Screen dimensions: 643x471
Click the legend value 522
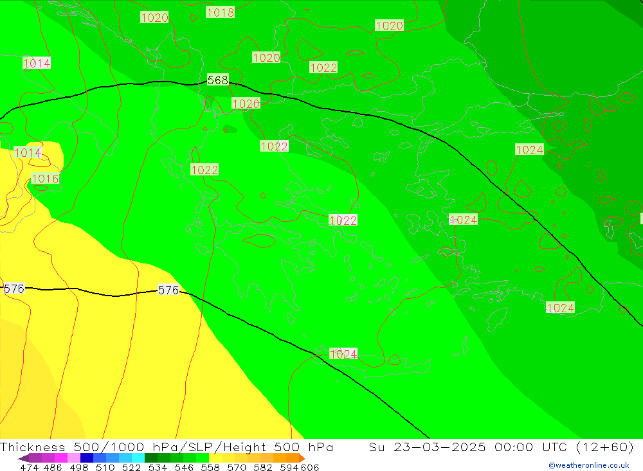tap(131, 467)
